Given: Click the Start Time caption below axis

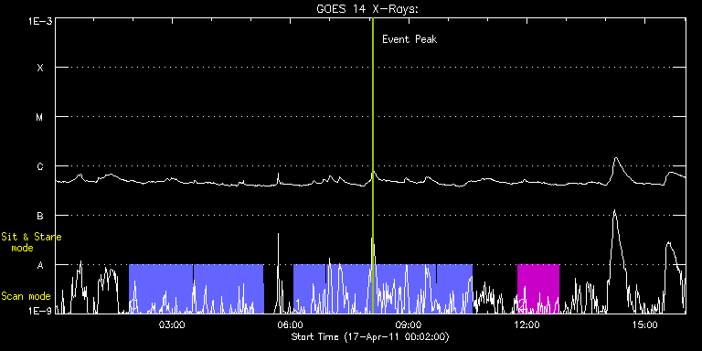Looking at the screenshot, I should point(370,336).
